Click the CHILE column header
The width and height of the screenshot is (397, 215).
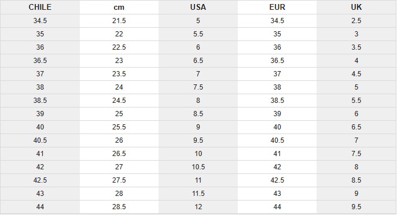coord(40,7)
